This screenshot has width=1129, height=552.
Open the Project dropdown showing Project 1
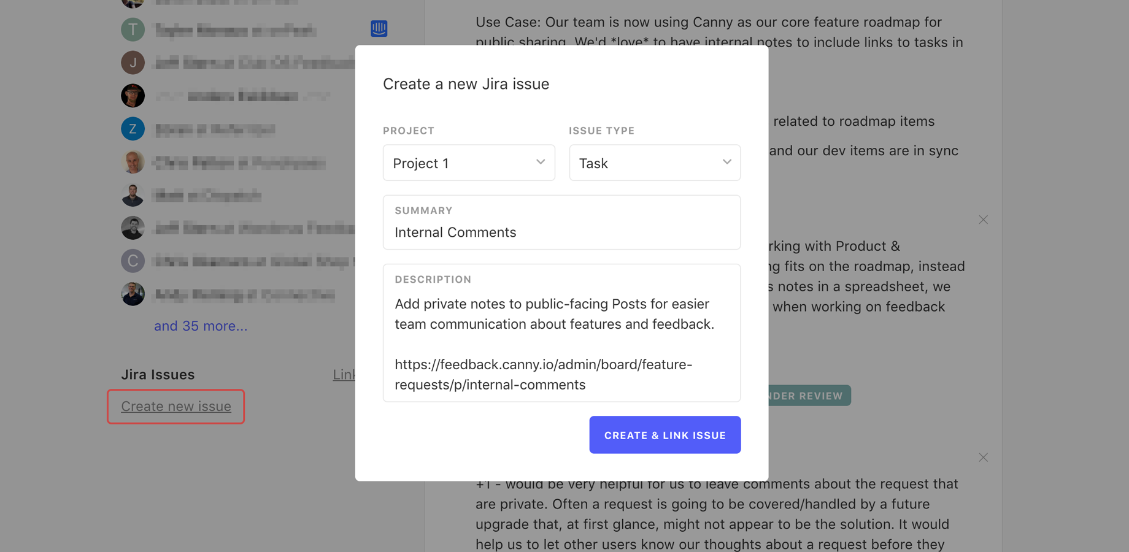[x=469, y=163]
